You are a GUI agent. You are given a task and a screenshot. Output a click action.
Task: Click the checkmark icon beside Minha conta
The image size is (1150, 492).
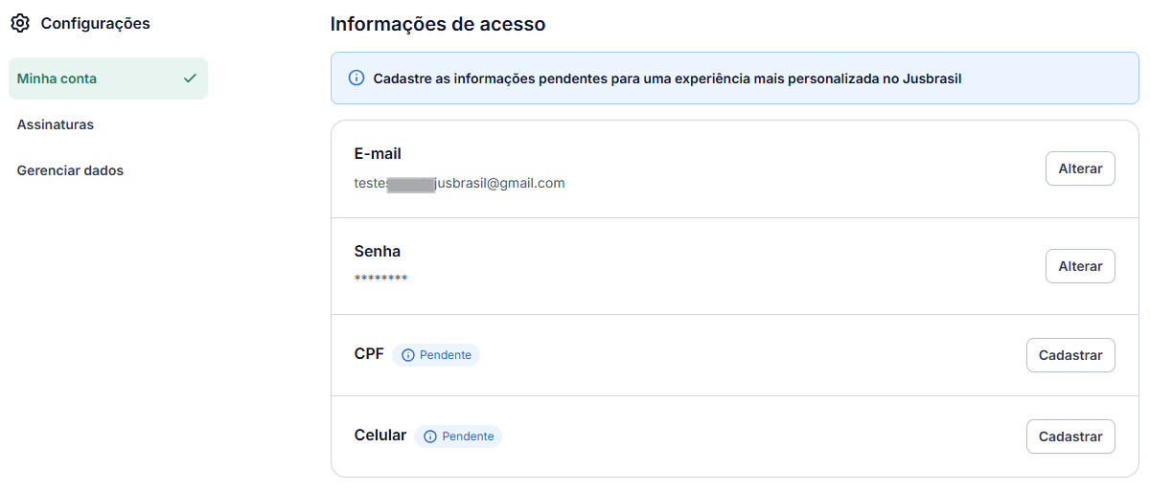[190, 78]
